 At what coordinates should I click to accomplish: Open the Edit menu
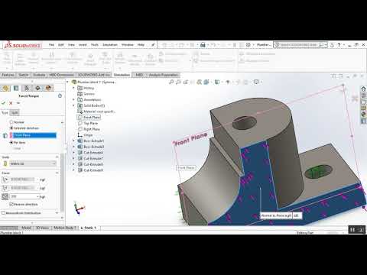[x=61, y=45]
